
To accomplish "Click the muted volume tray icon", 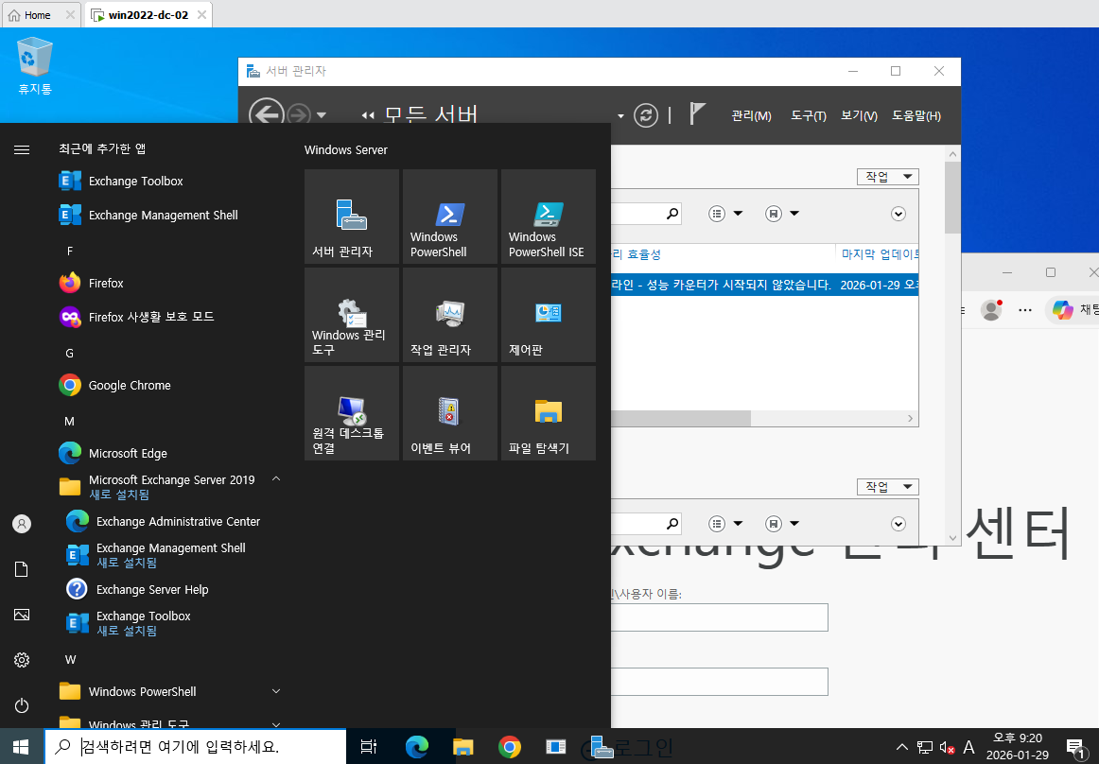I will [947, 748].
